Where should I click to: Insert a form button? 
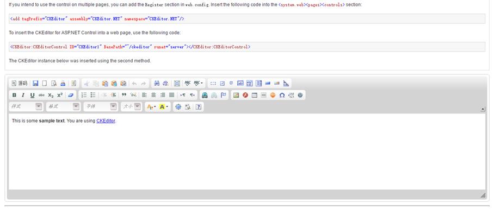[x=268, y=84]
